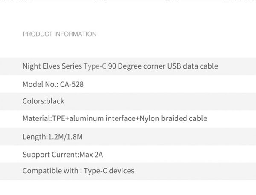Click the "Colors" label

(x=33, y=102)
